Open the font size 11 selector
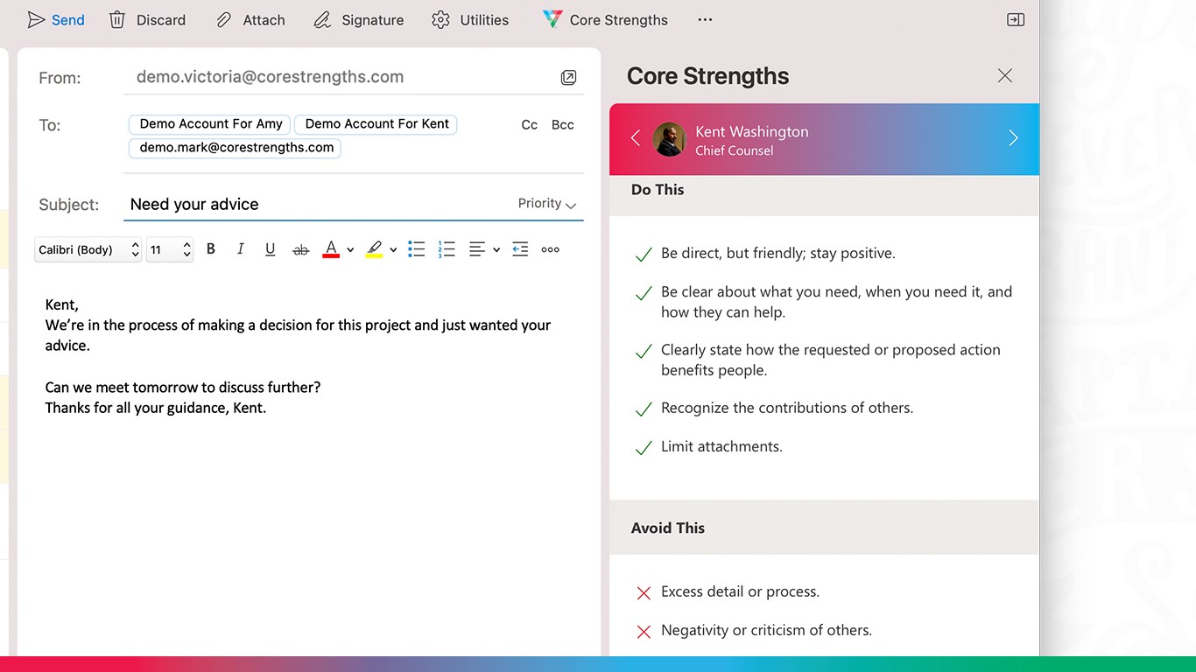Image resolution: width=1196 pixels, height=672 pixels. (x=169, y=249)
